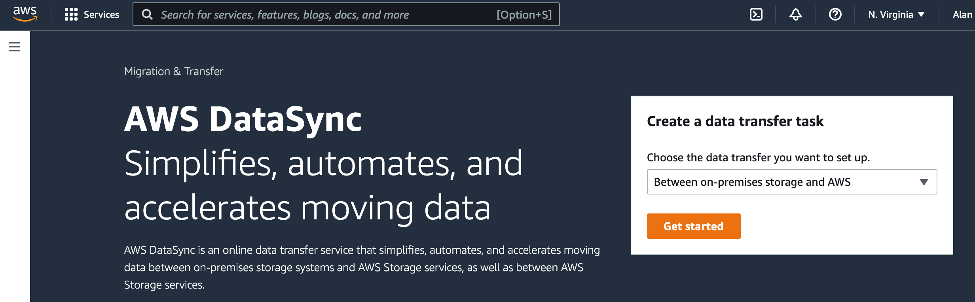Open the AWS home console via the AWS logo
Viewport: 975px width, 302px height.
click(25, 14)
